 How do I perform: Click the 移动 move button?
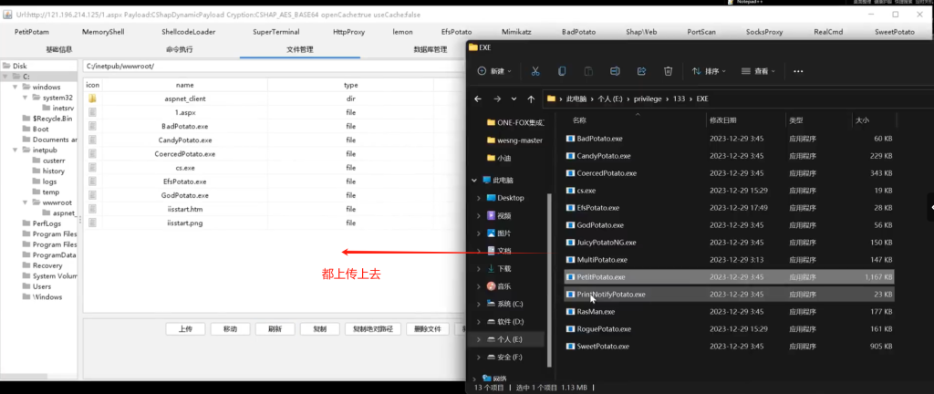230,328
